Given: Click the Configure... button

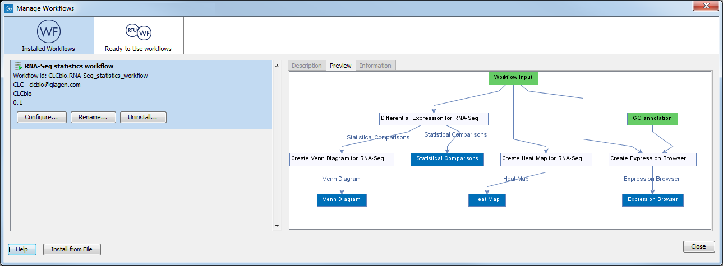Looking at the screenshot, I should point(42,117).
